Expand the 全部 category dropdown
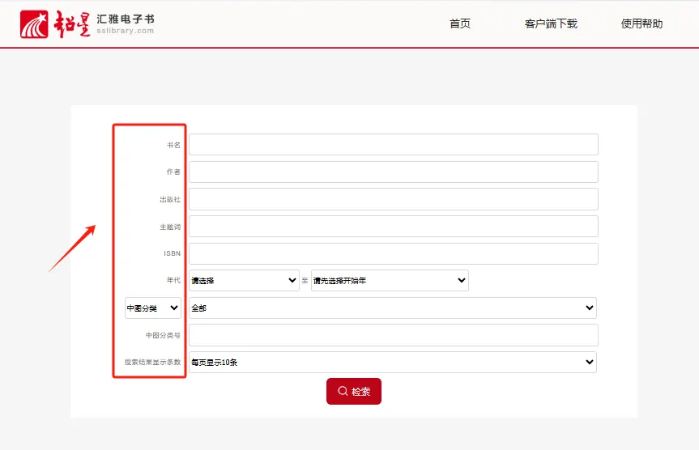This screenshot has width=699, height=450. pyautogui.click(x=393, y=308)
